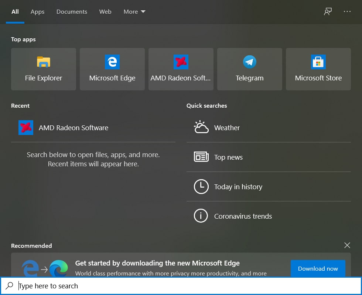362x295 pixels.
Task: Open Microsoft Store tile
Action: coord(318,69)
